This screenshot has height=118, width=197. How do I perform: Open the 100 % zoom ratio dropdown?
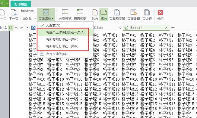click(35, 19)
